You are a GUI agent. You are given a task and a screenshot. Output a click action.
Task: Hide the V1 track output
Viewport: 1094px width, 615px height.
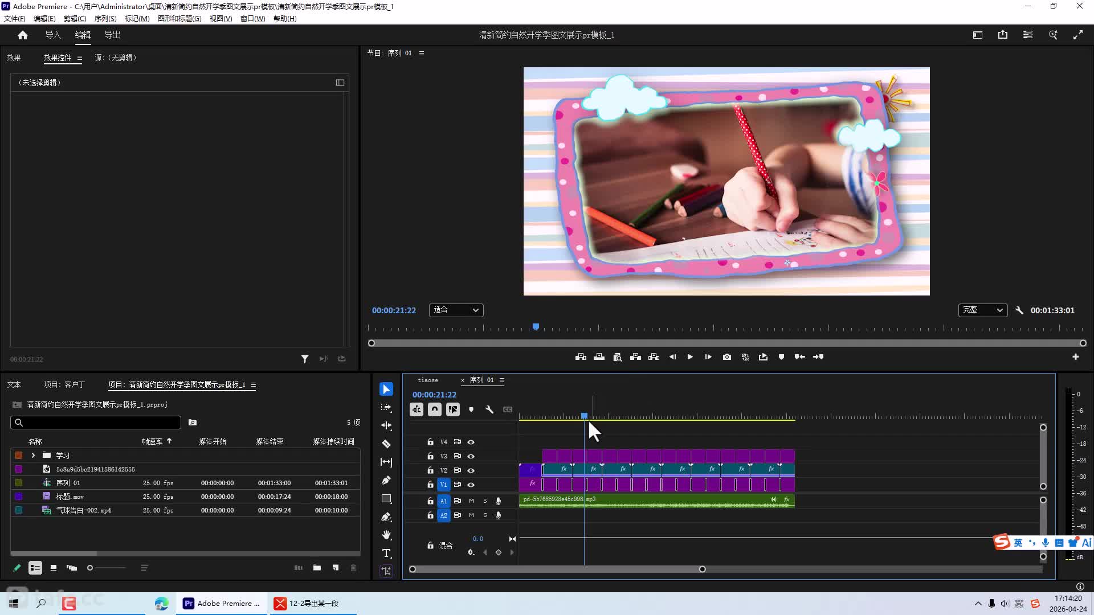tap(471, 485)
